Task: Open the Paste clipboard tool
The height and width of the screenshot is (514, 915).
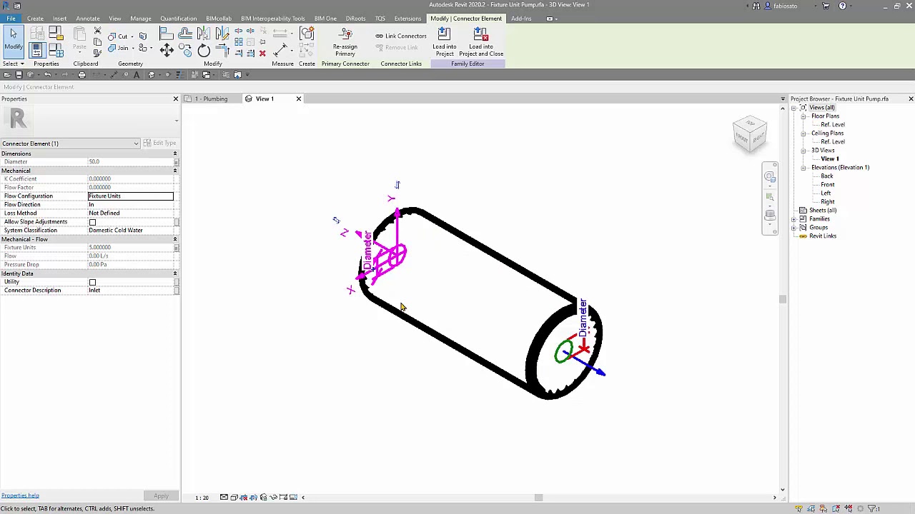Action: click(79, 39)
